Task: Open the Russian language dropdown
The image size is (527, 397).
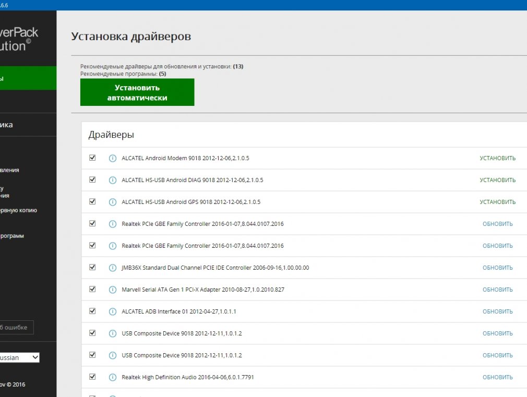Action: pyautogui.click(x=19, y=357)
